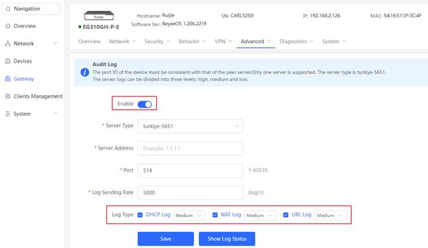Open the DHCP Log level dropdown
This screenshot has width=428, height=248.
[190, 215]
